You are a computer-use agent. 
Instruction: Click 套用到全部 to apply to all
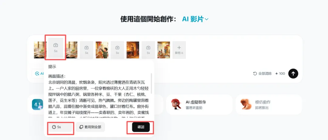(91, 127)
